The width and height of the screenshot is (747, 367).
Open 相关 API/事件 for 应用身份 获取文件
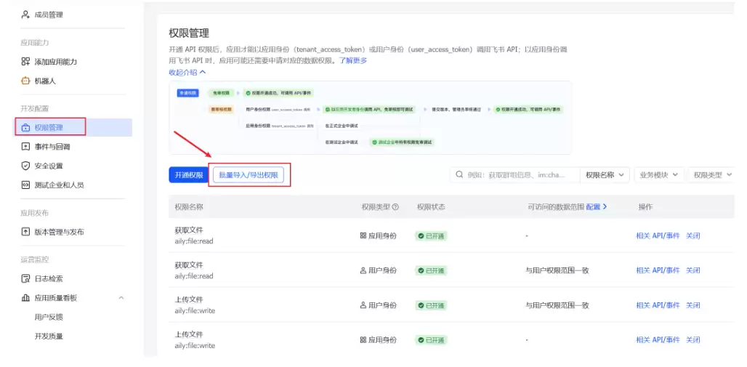coord(658,235)
